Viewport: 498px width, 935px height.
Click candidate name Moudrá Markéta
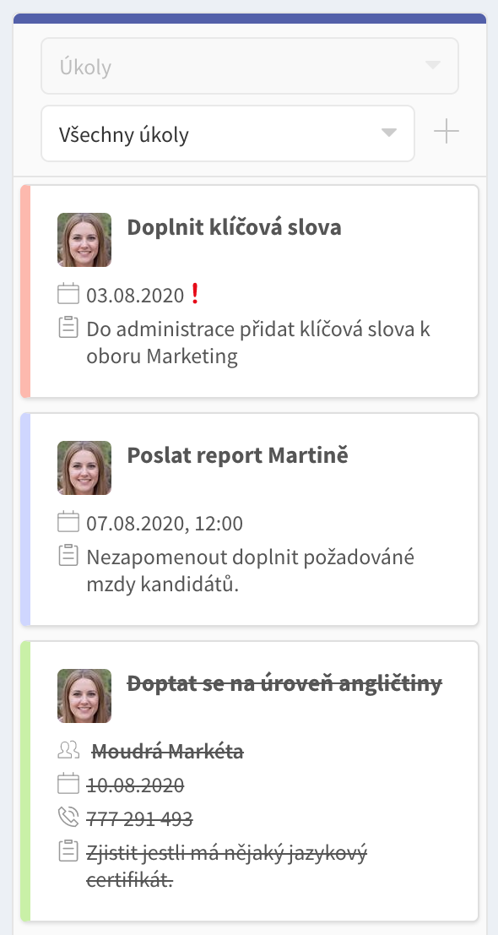[167, 752]
